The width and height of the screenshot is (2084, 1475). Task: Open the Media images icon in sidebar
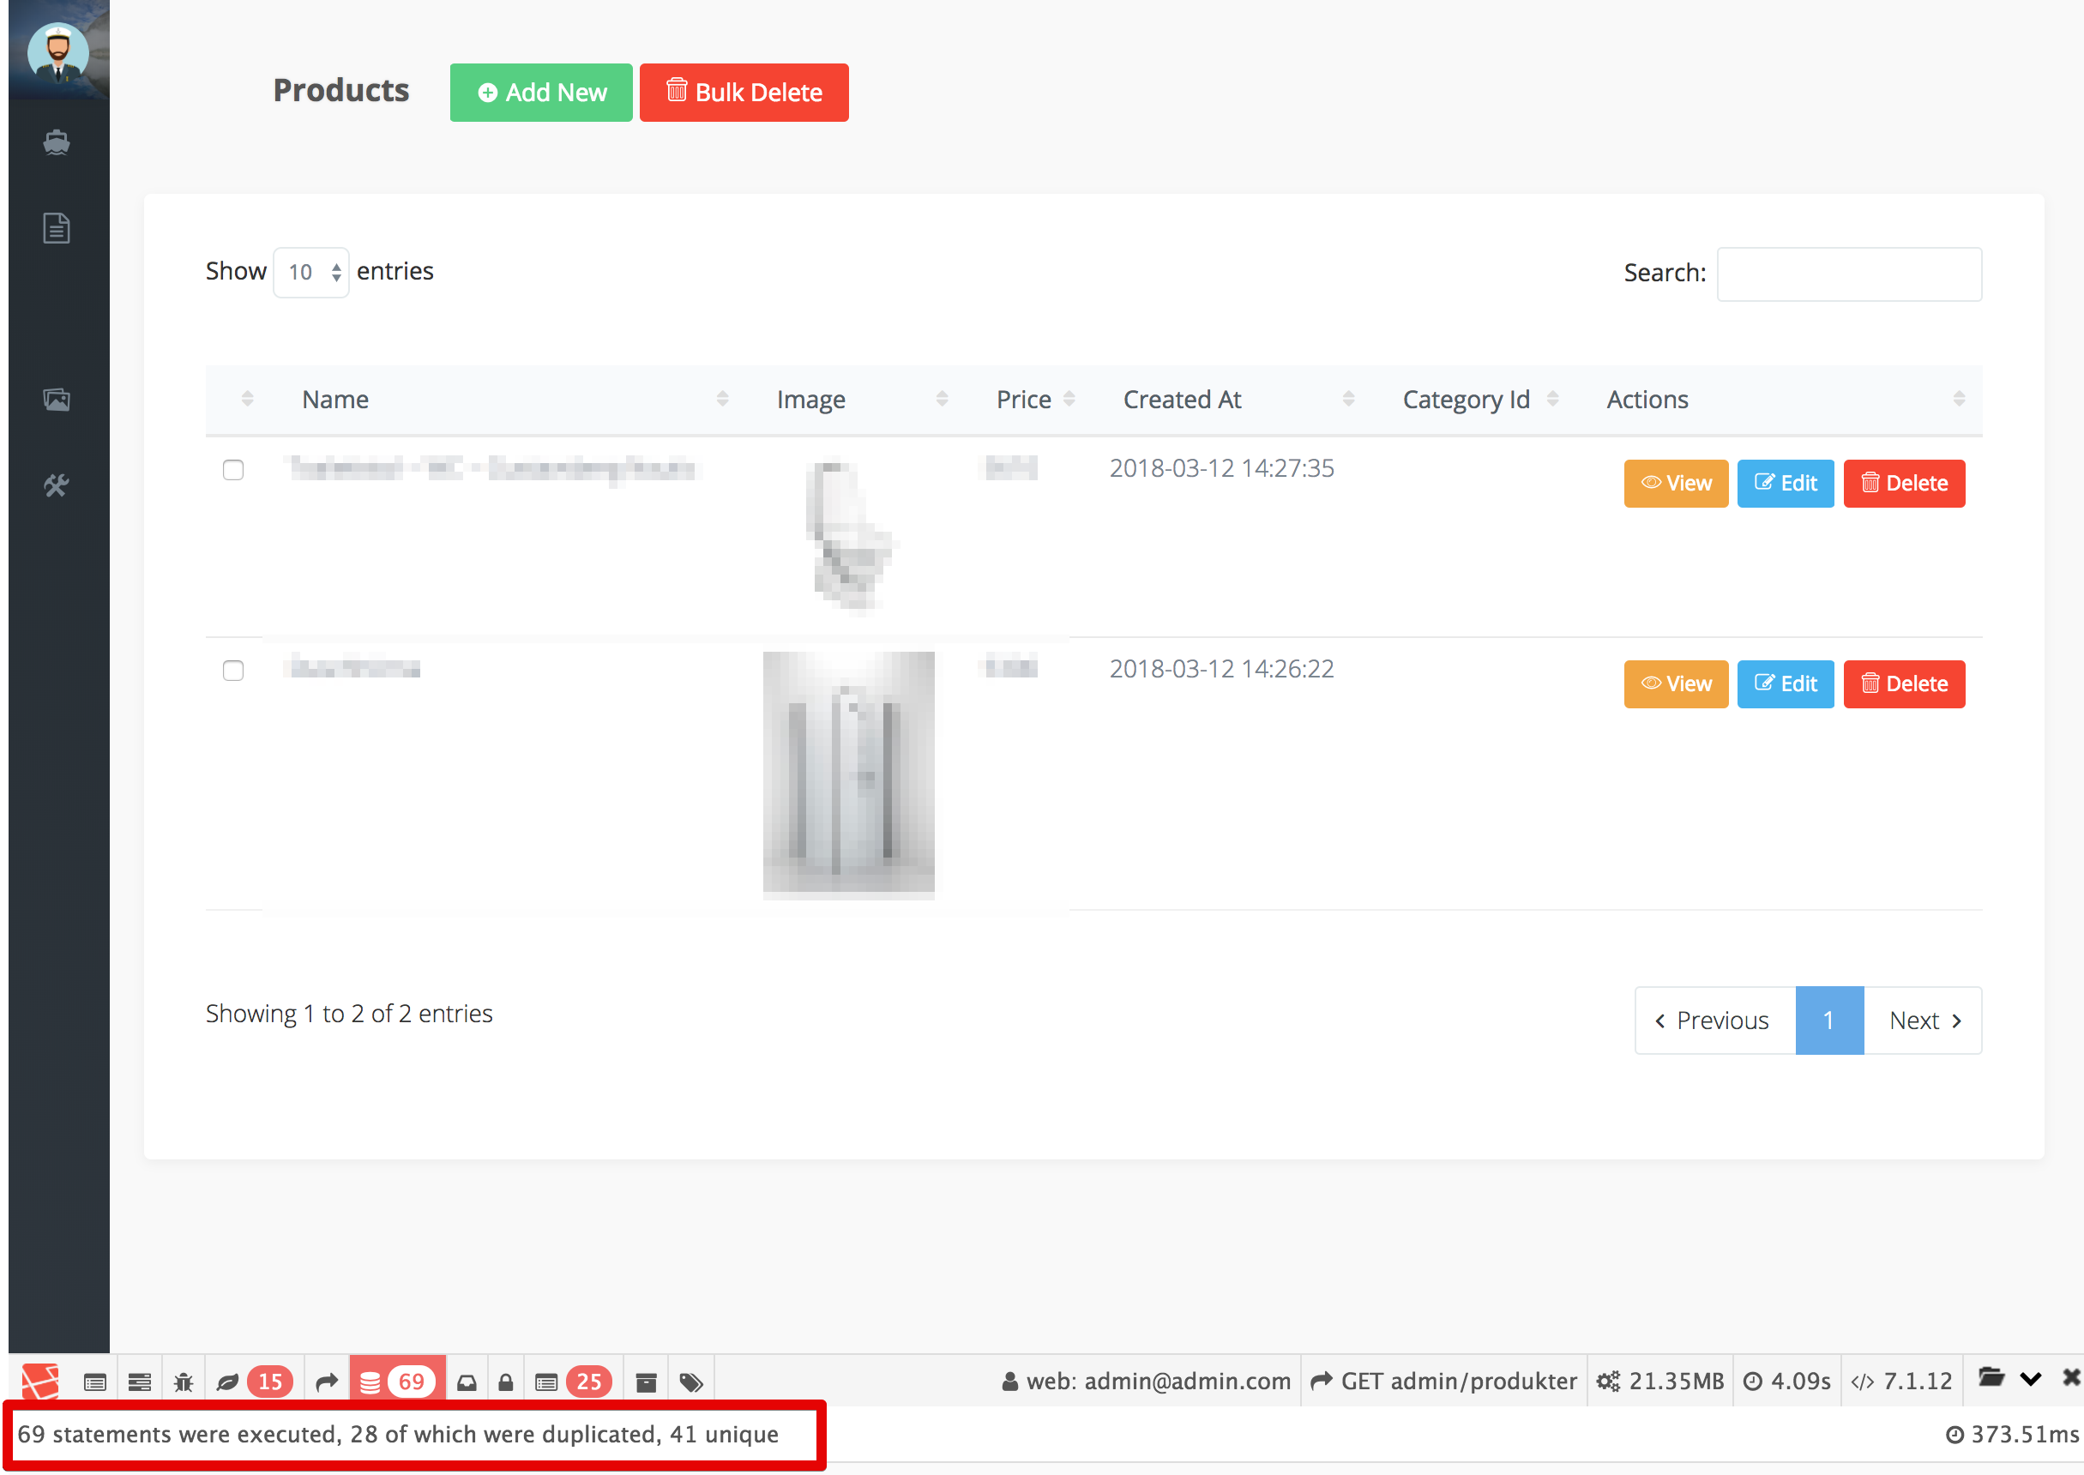57,399
